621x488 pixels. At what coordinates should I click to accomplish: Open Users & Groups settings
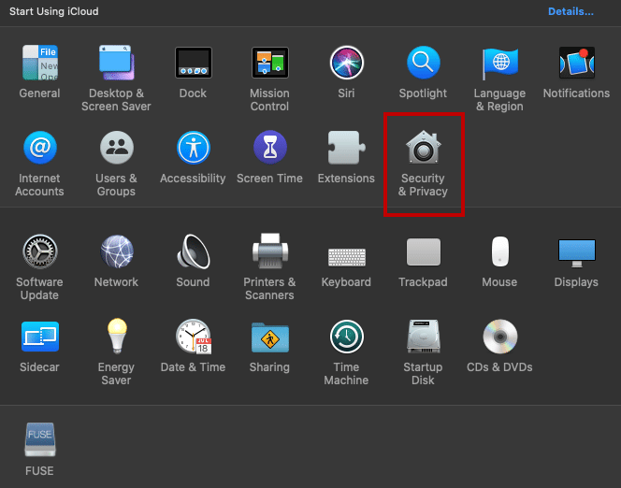click(116, 149)
